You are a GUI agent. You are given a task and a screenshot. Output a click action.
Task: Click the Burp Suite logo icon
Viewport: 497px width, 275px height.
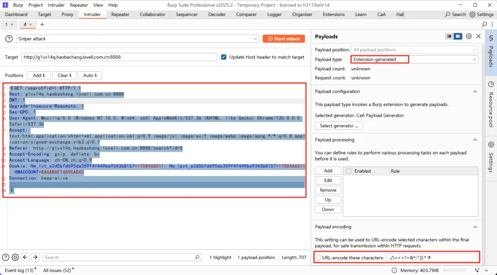tap(5, 5)
